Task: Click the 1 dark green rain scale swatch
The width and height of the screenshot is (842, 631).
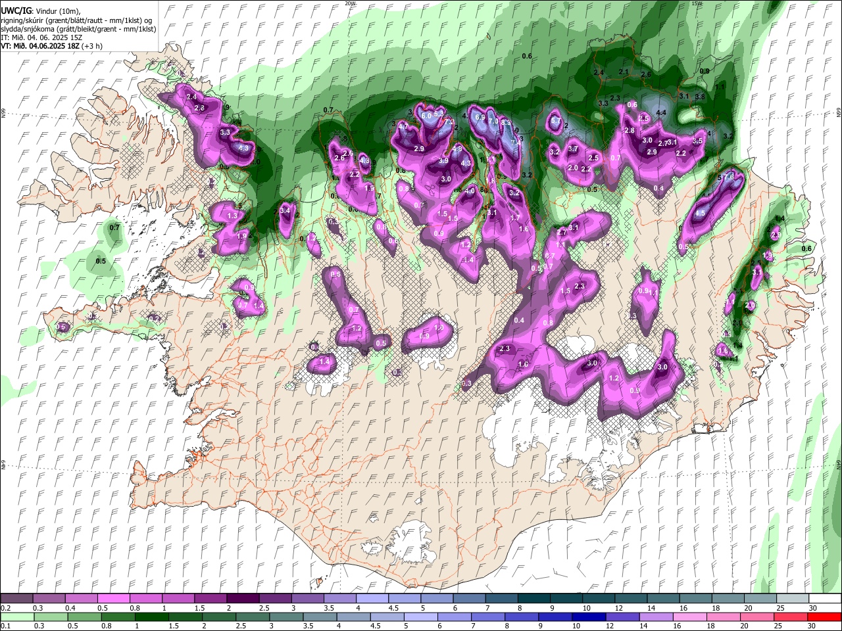Action: [x=151, y=617]
